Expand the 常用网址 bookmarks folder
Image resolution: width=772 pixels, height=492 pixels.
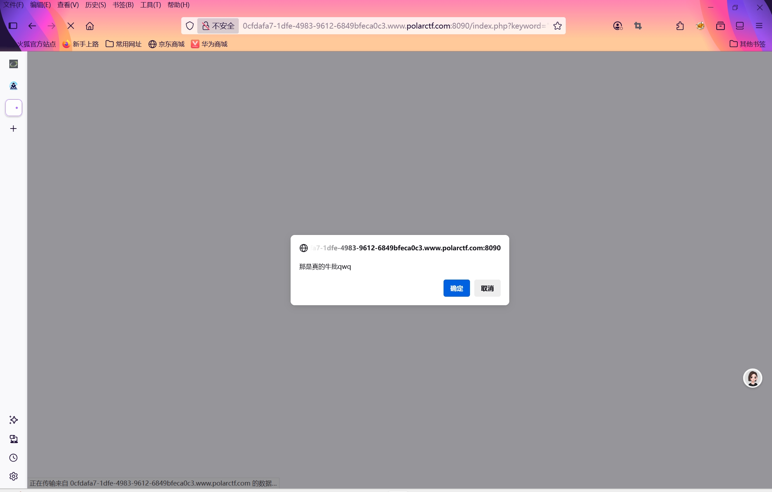click(x=124, y=44)
